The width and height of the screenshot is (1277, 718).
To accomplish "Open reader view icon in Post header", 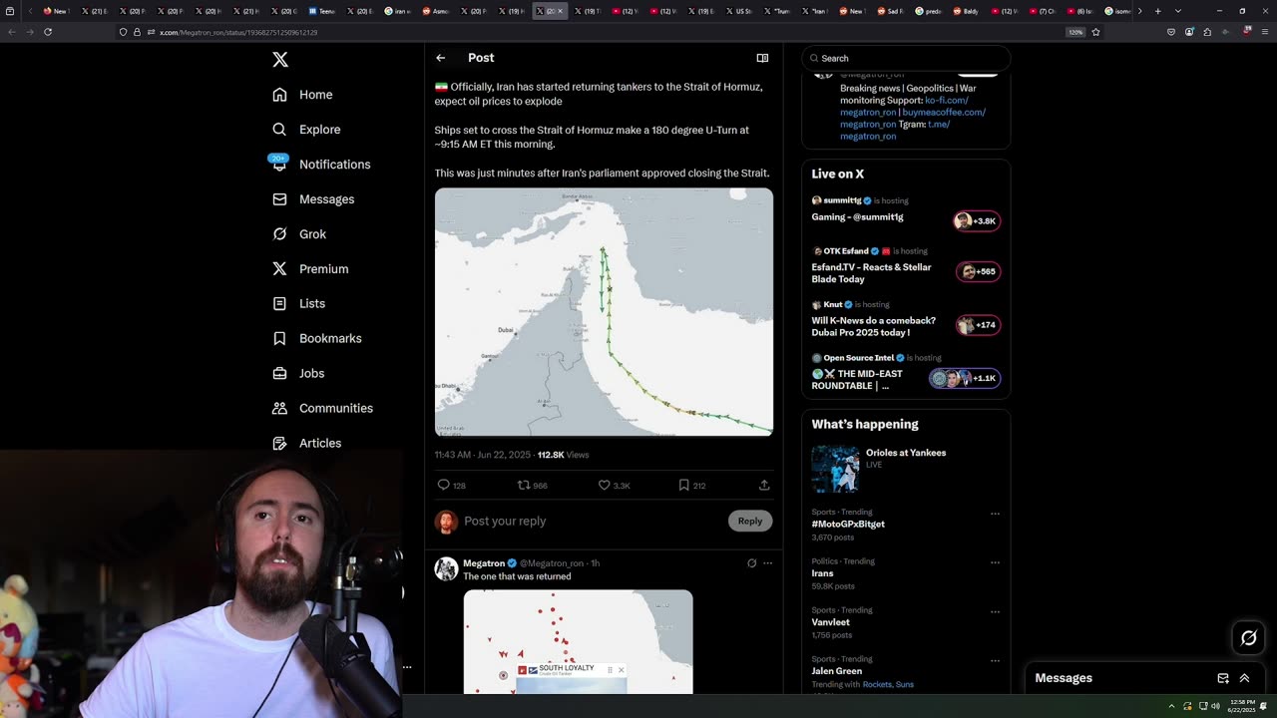I will click(x=762, y=58).
